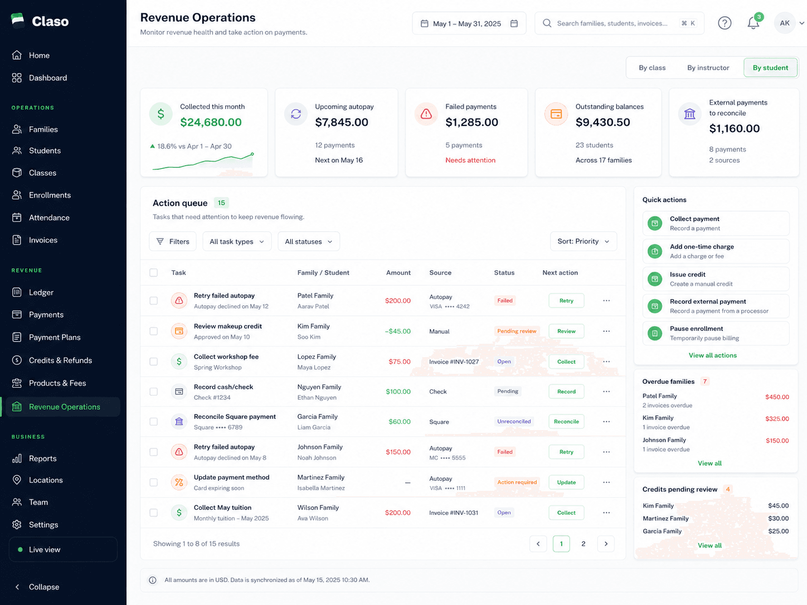Go to next page arrow

click(x=606, y=544)
